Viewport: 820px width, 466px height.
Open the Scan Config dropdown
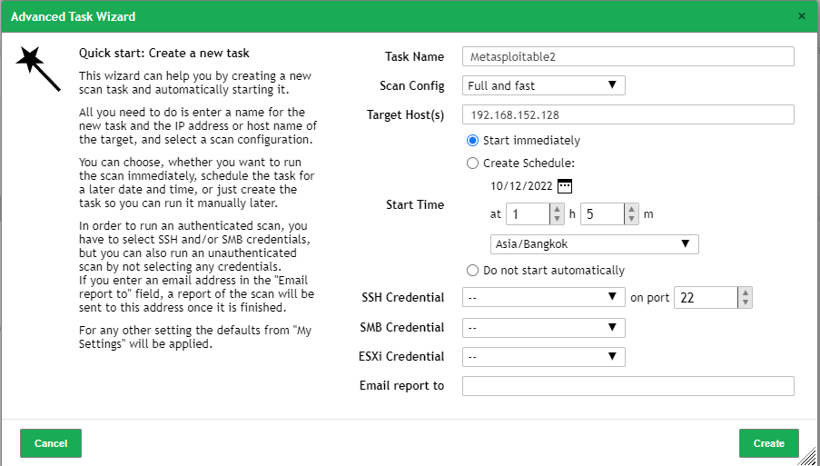tap(543, 85)
